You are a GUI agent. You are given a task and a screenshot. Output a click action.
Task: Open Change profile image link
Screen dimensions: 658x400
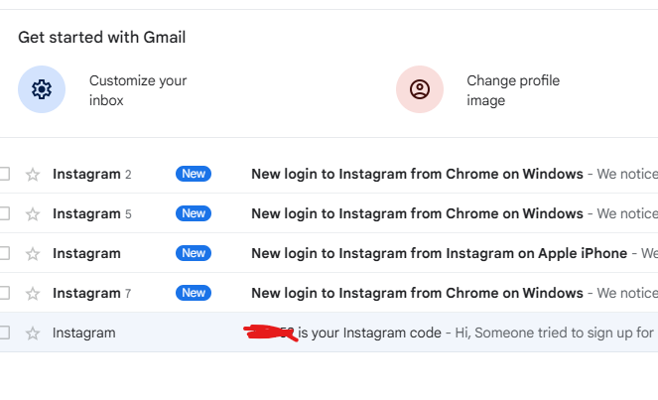[x=512, y=90]
